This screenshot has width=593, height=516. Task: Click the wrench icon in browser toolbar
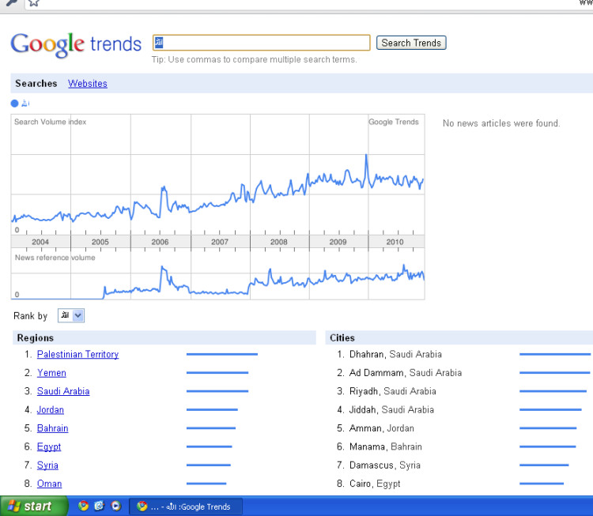click(11, 2)
